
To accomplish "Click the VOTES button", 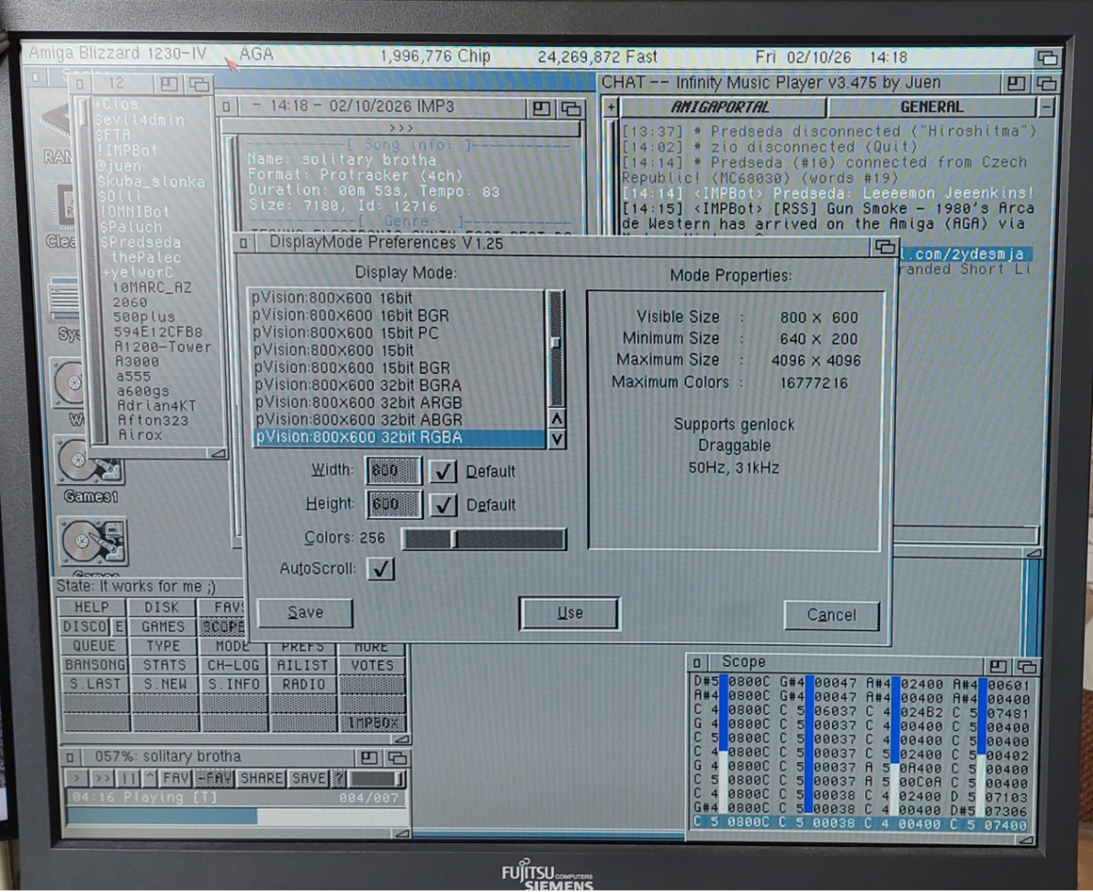I will pyautogui.click(x=372, y=665).
